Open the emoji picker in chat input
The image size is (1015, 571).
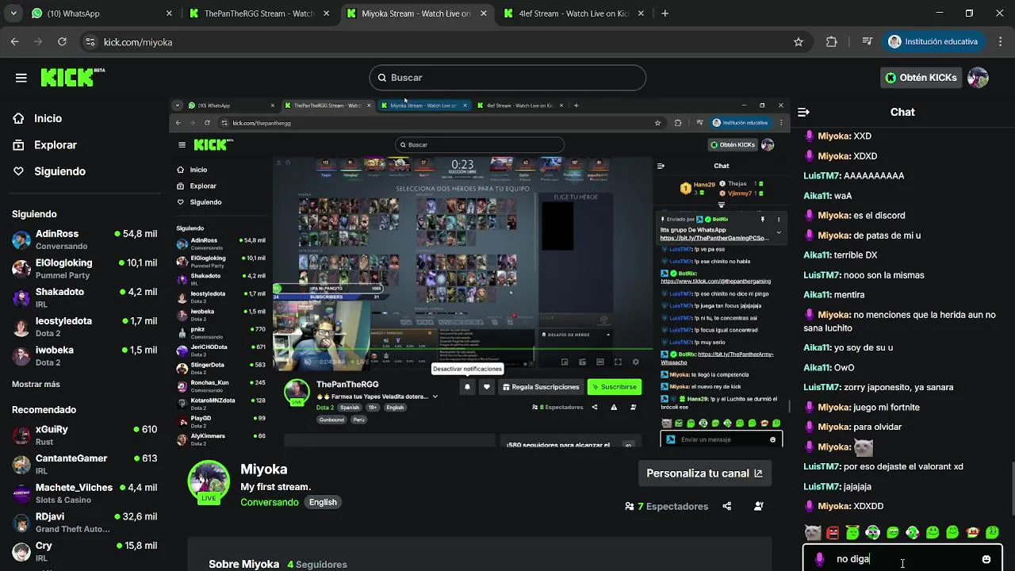(986, 559)
